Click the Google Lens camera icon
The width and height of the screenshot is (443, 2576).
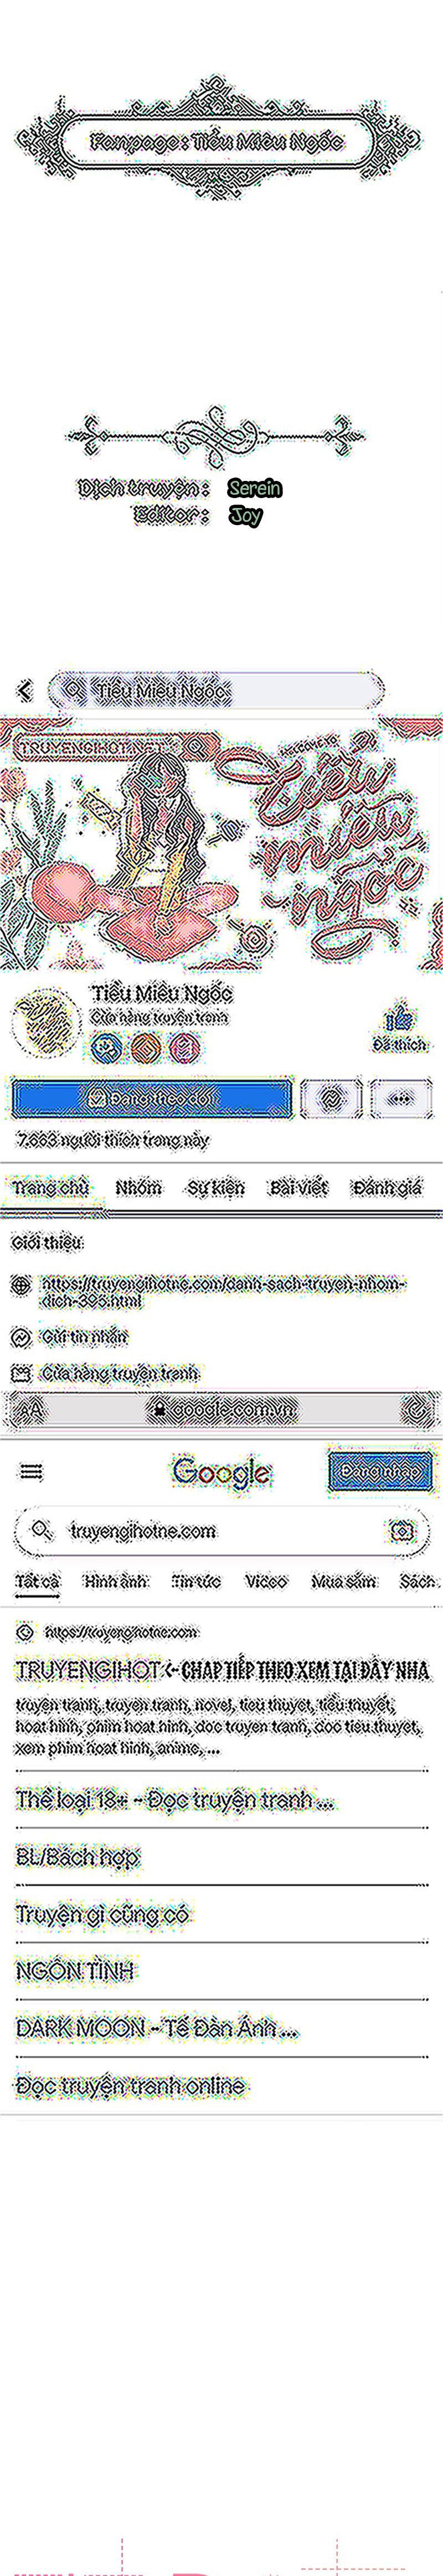pyautogui.click(x=401, y=1530)
